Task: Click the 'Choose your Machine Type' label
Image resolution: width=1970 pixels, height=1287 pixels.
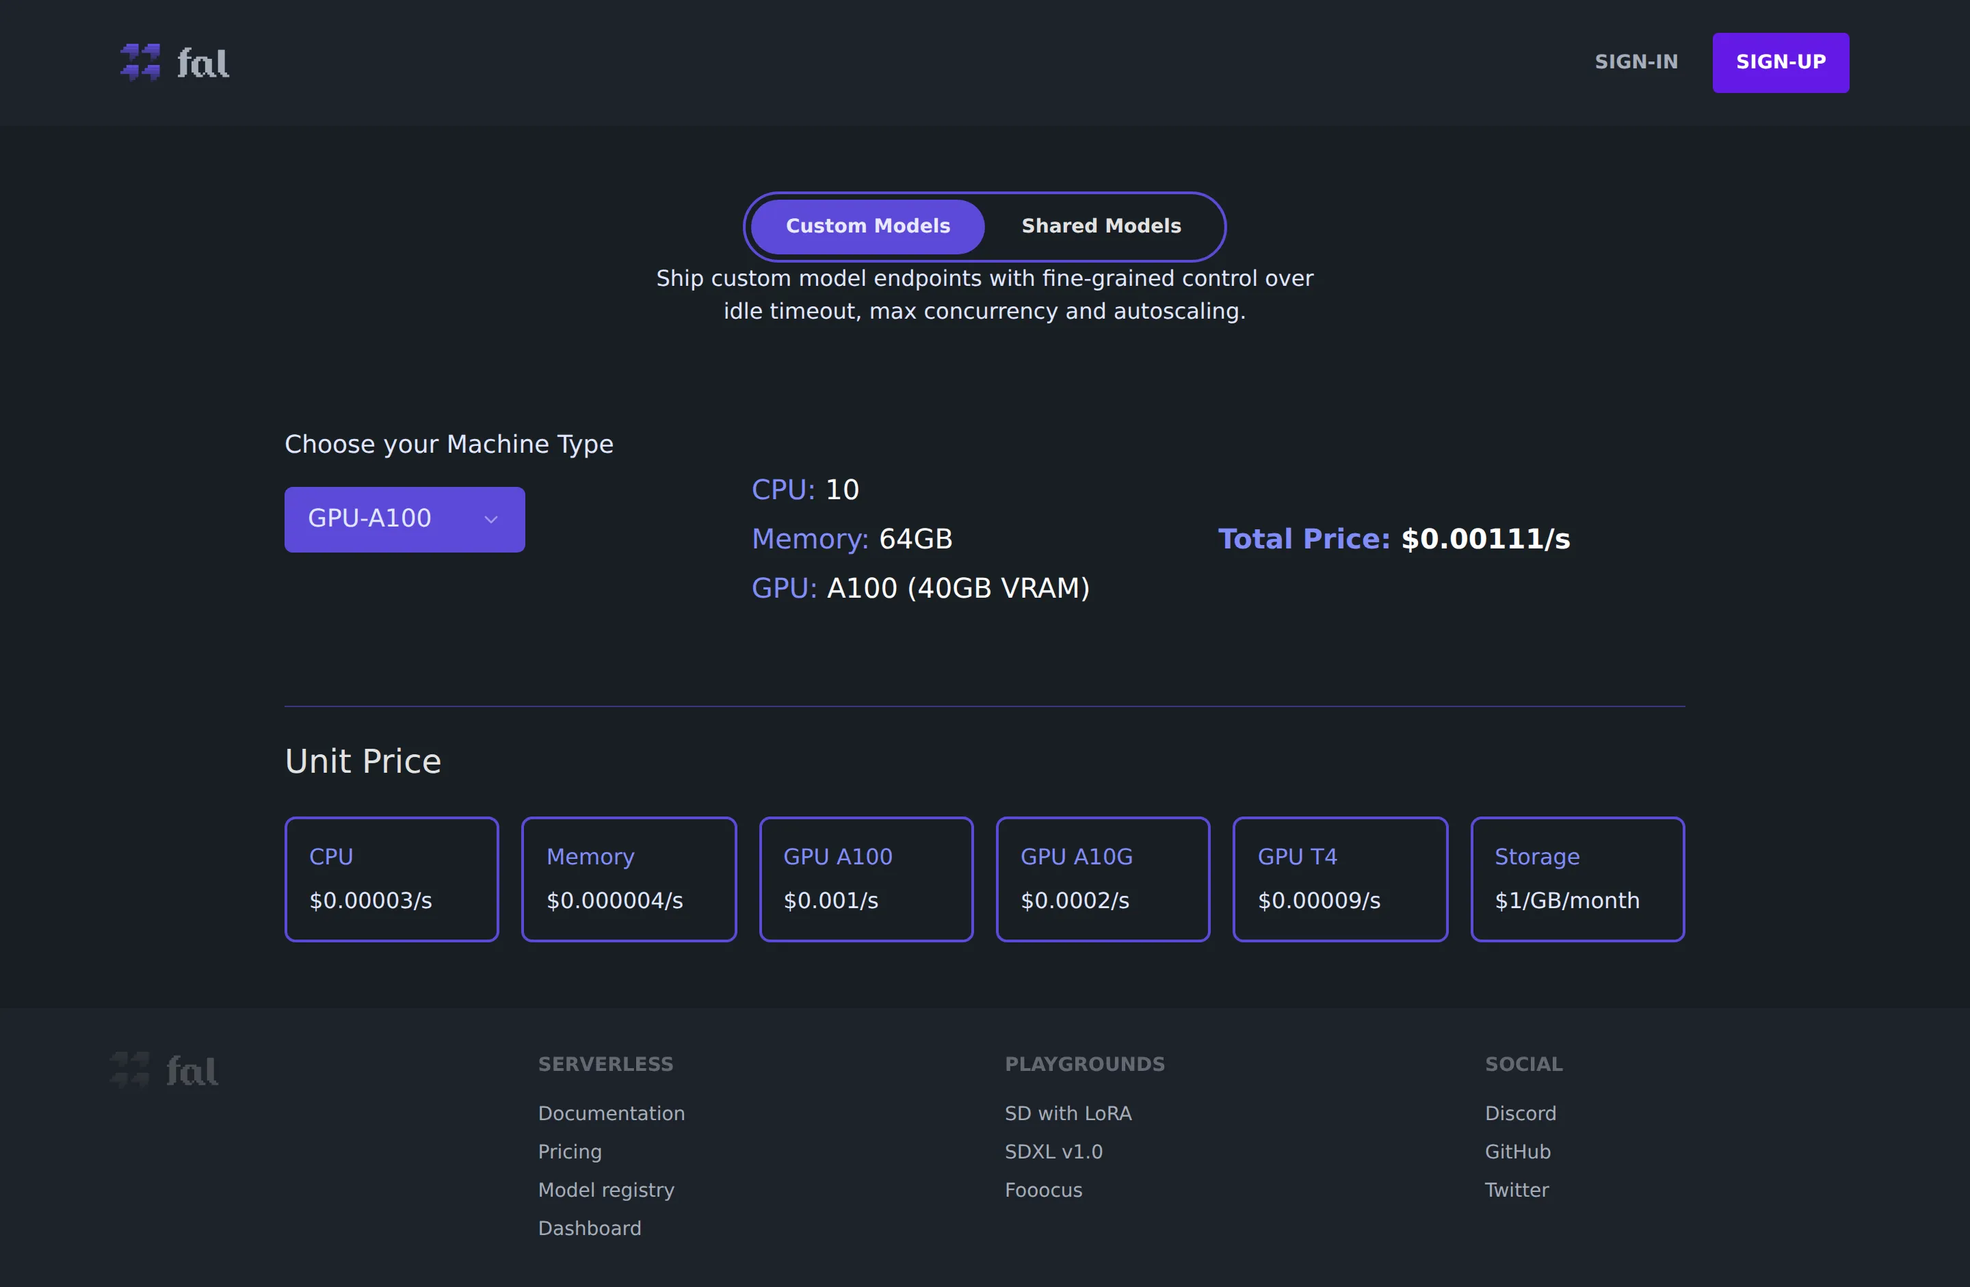Action: (x=449, y=445)
